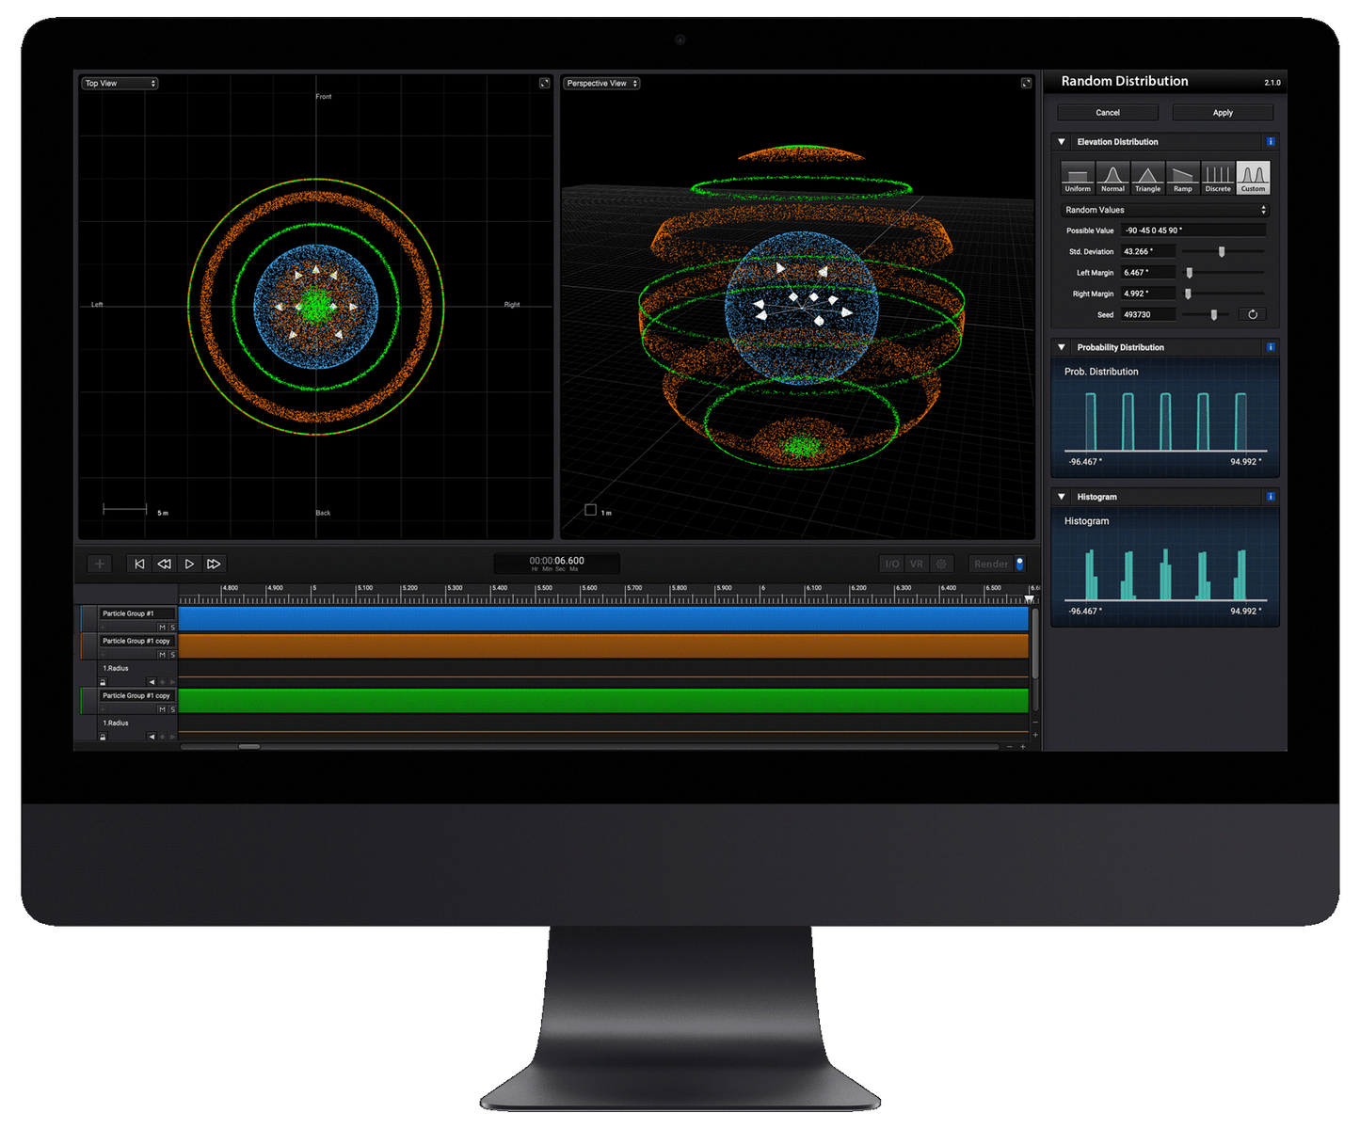Choose the Triangle distribution shape

(1147, 177)
